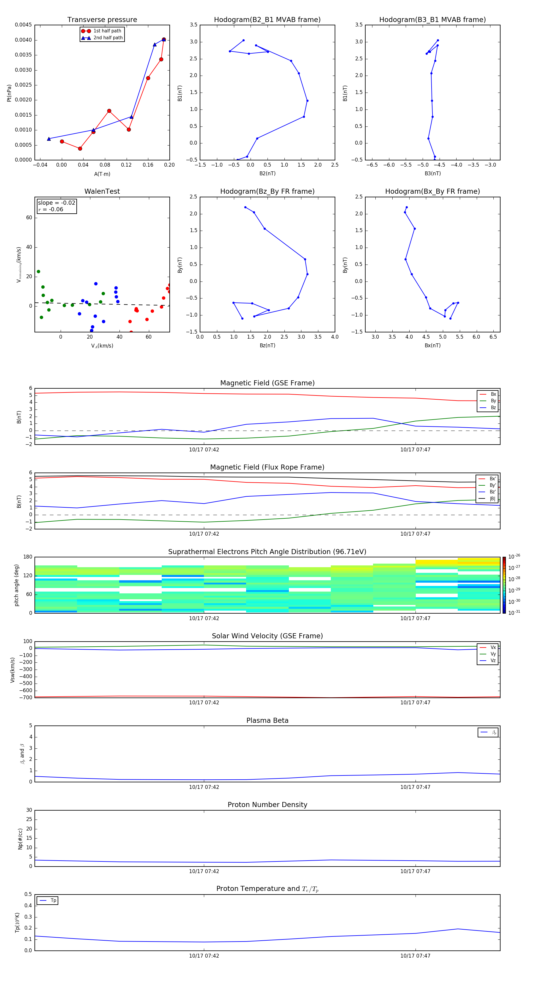Screen dimensions: 535x982
Task: Click the "B3(nT)" x-axis label
Action: click(x=432, y=173)
